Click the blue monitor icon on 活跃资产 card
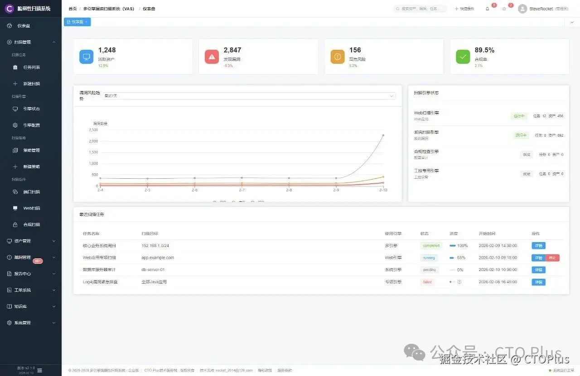580x376 pixels. [x=87, y=57]
